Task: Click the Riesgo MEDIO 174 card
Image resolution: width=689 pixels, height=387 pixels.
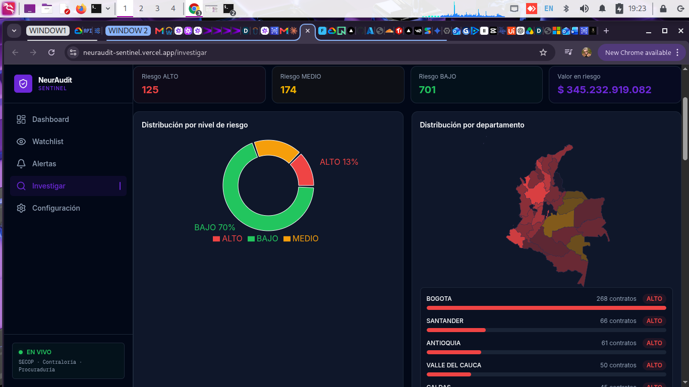Action: point(338,85)
